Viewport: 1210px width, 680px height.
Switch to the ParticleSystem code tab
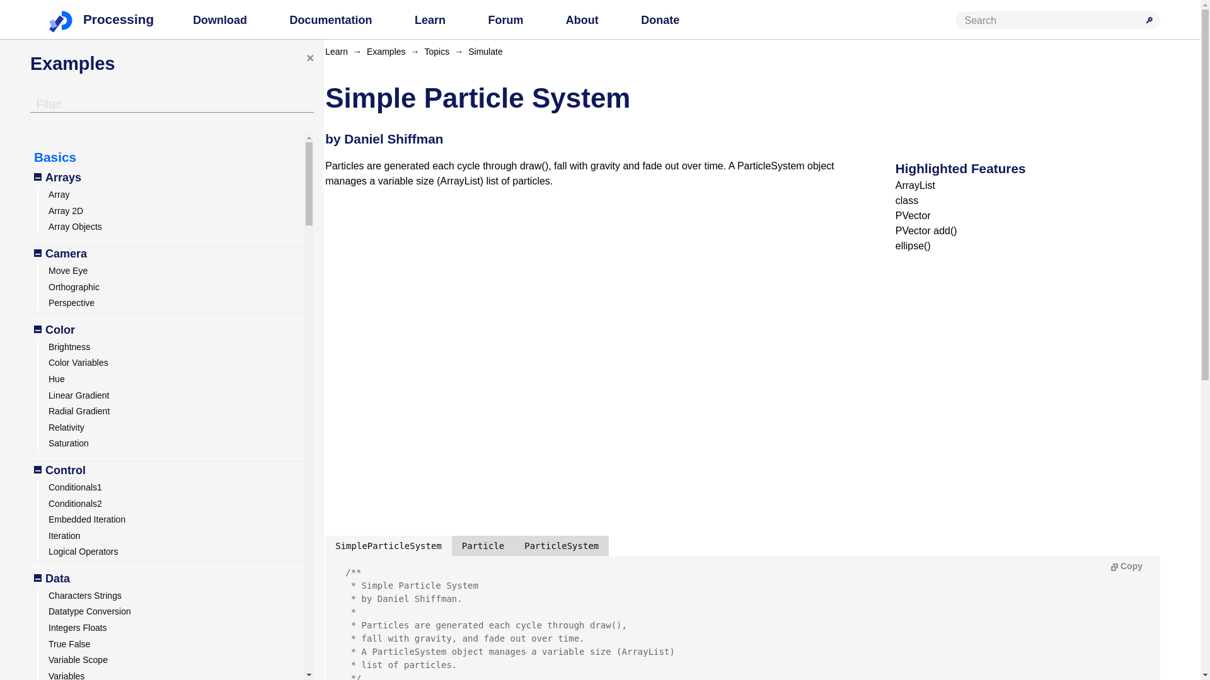[x=561, y=546]
